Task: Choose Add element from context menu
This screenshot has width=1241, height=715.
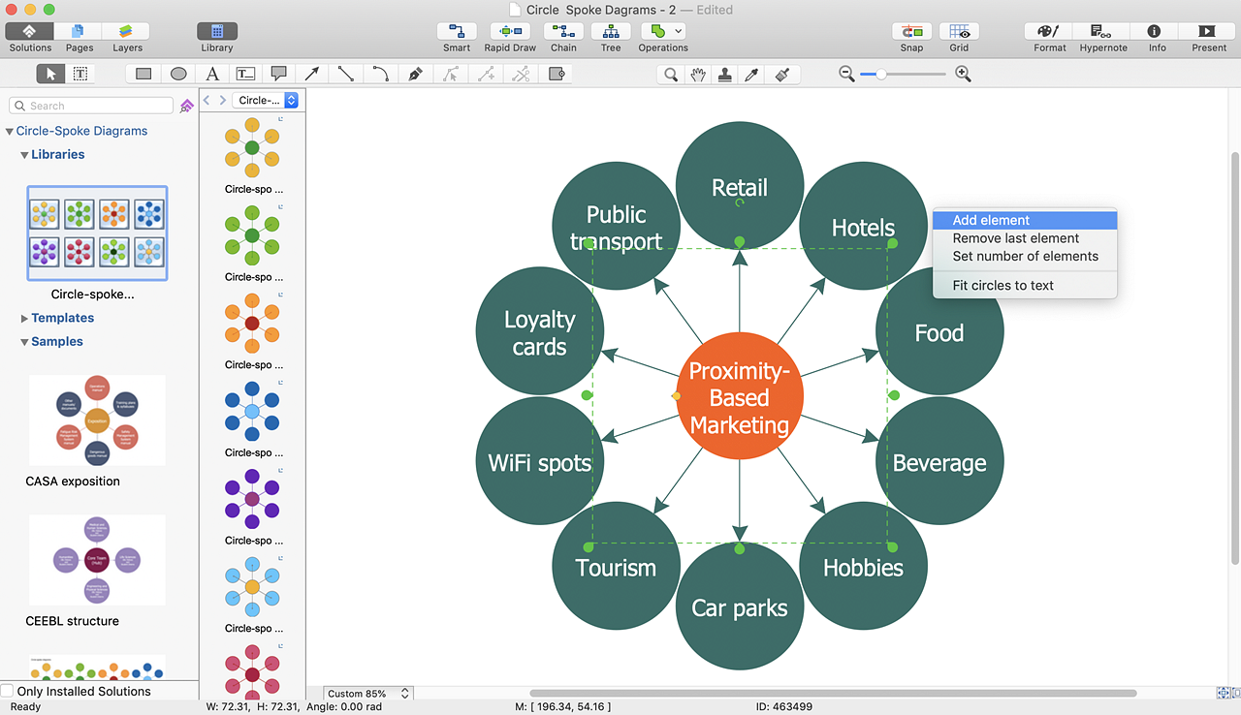Action: tap(991, 220)
